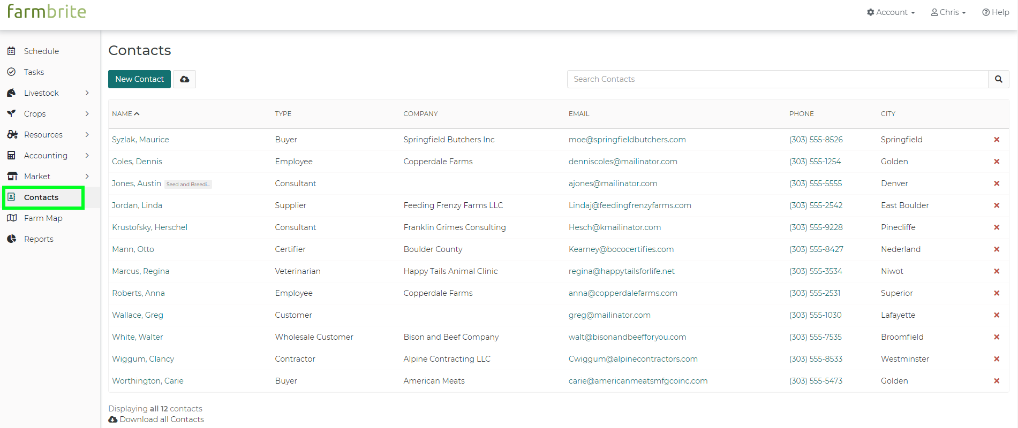Screen dimensions: 1018x428
Task: Open Jones, Austin contact record
Action: (x=137, y=184)
